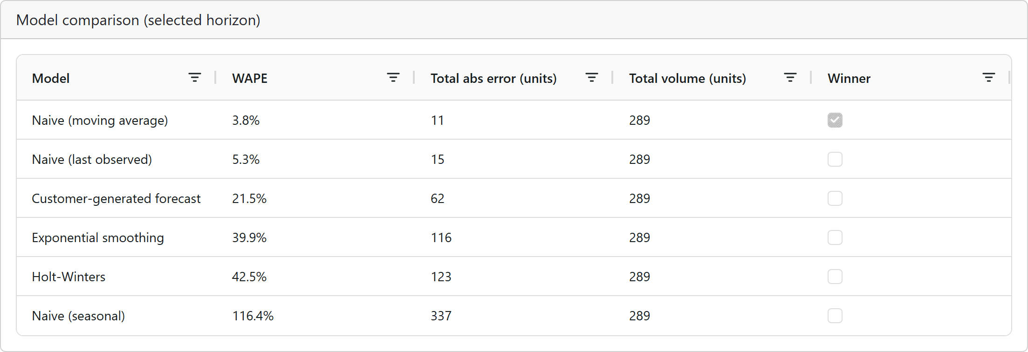Select the Customer-generated forecast cell
This screenshot has height=352, width=1028.
coord(116,198)
